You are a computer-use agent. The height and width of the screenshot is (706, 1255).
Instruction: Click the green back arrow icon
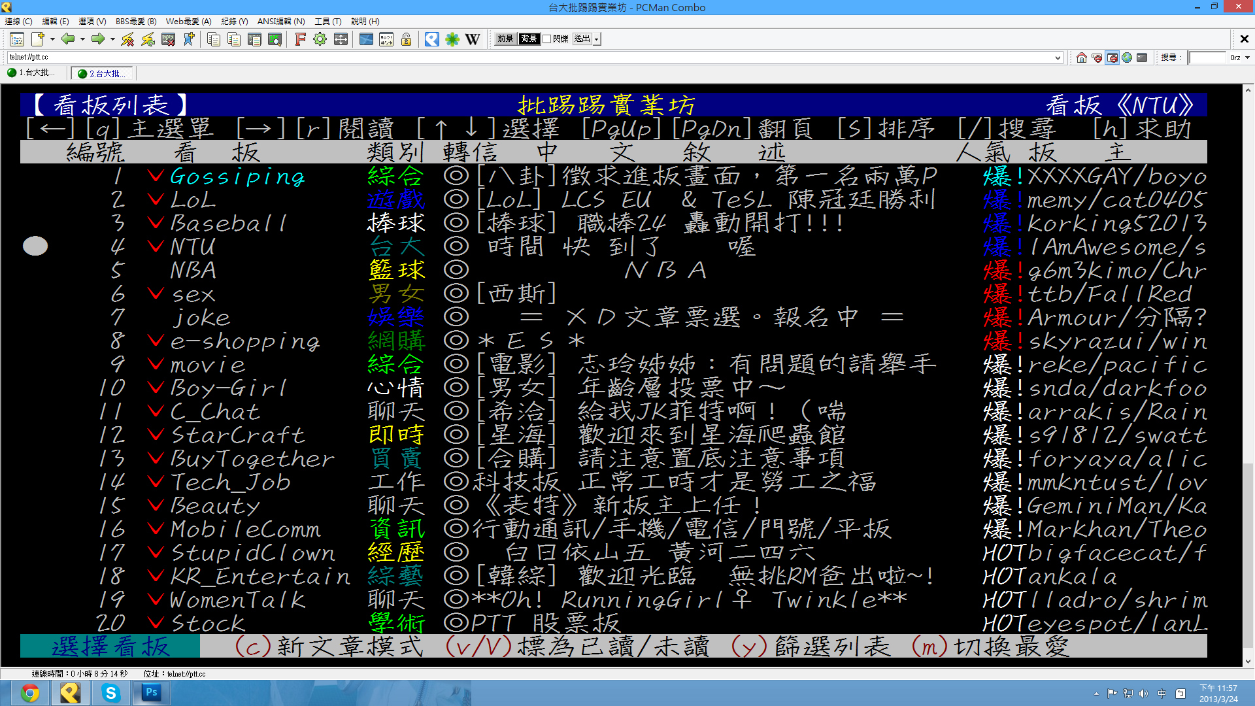[x=67, y=39]
